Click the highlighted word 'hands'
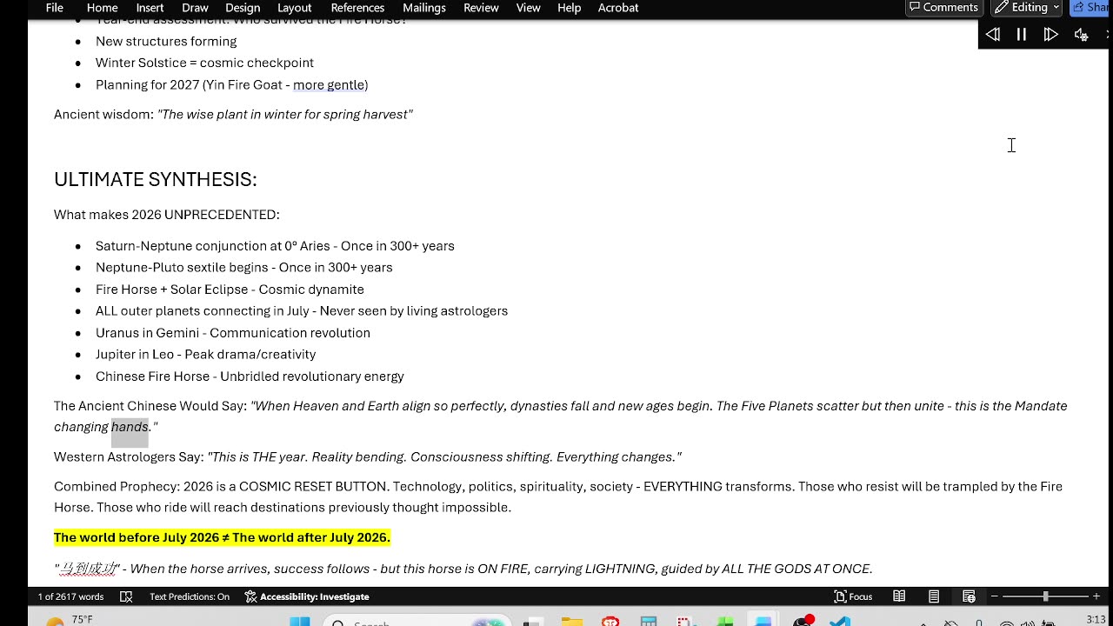The width and height of the screenshot is (1113, 626). click(x=130, y=427)
